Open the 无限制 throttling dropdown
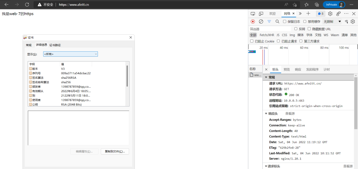Viewport: 358px width, 169px height. point(332,22)
